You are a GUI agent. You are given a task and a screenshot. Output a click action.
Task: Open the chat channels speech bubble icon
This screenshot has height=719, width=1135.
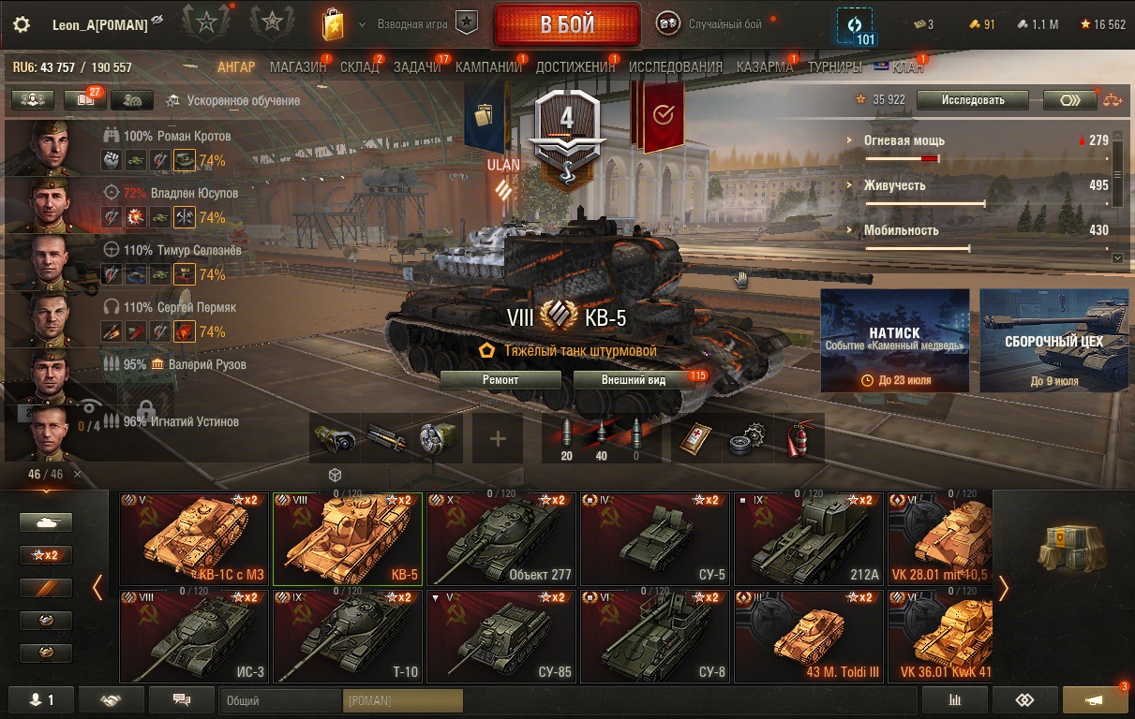pos(182,699)
